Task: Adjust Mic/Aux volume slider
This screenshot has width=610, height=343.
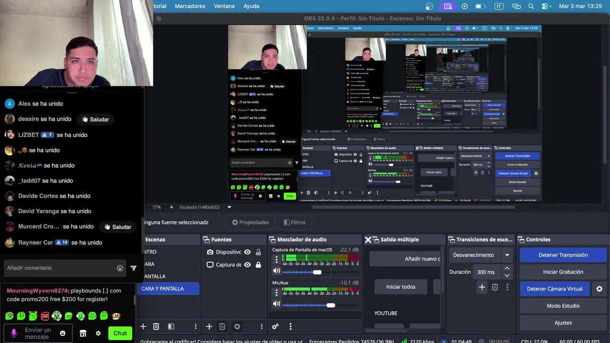Action: tap(331, 305)
